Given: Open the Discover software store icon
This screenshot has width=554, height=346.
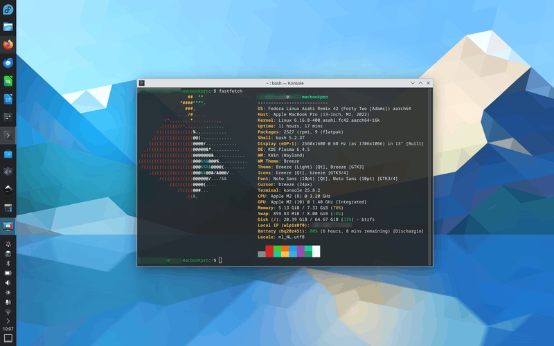Looking at the screenshot, I should [8, 154].
